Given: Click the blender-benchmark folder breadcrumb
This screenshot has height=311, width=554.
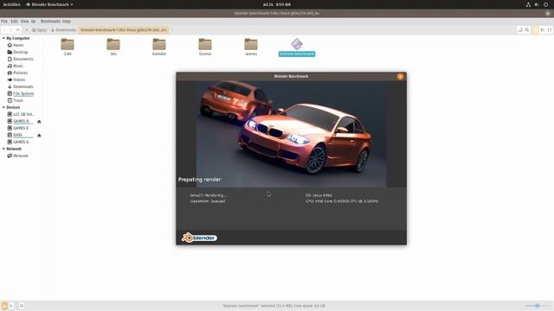Looking at the screenshot, I should tap(123, 30).
